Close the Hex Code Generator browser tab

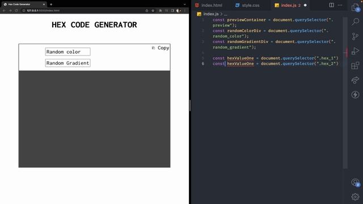(44, 4)
